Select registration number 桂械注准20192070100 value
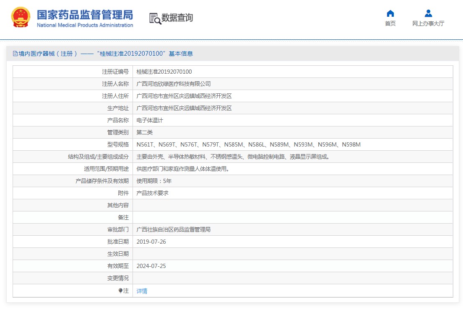The image size is (463, 309). click(164, 72)
